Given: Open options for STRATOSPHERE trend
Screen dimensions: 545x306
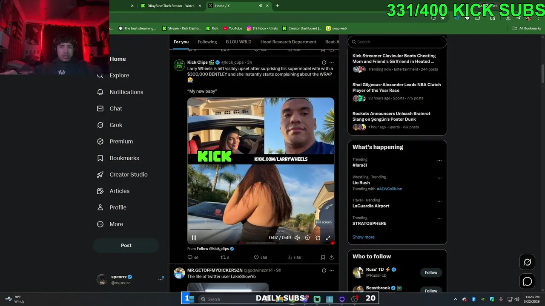Looking at the screenshot, I should 439,219.
